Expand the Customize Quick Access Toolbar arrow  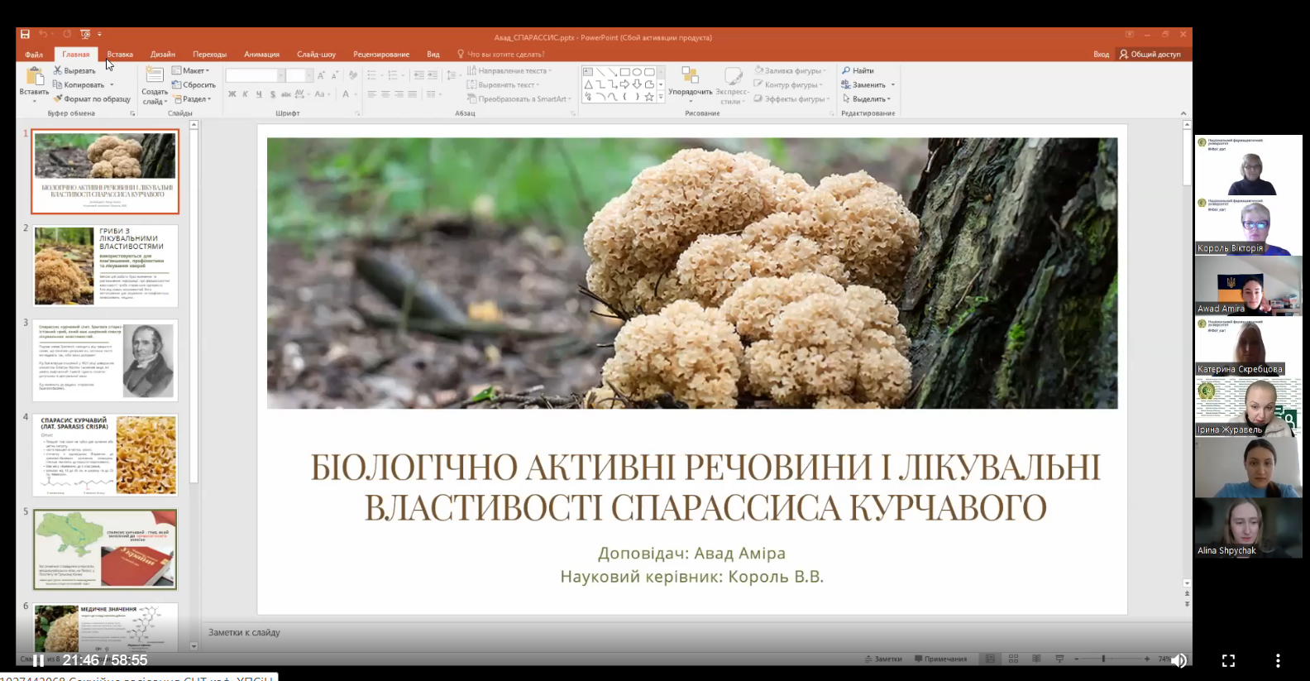99,34
